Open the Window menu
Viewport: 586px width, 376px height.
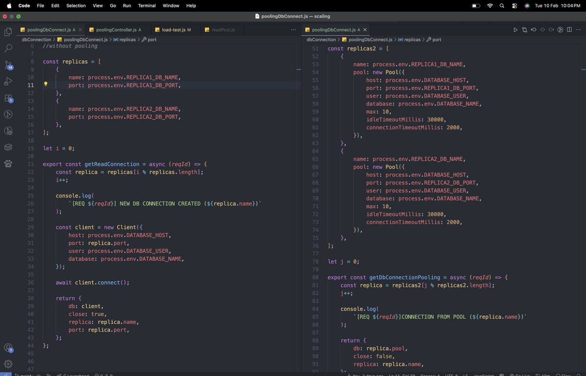click(x=171, y=5)
